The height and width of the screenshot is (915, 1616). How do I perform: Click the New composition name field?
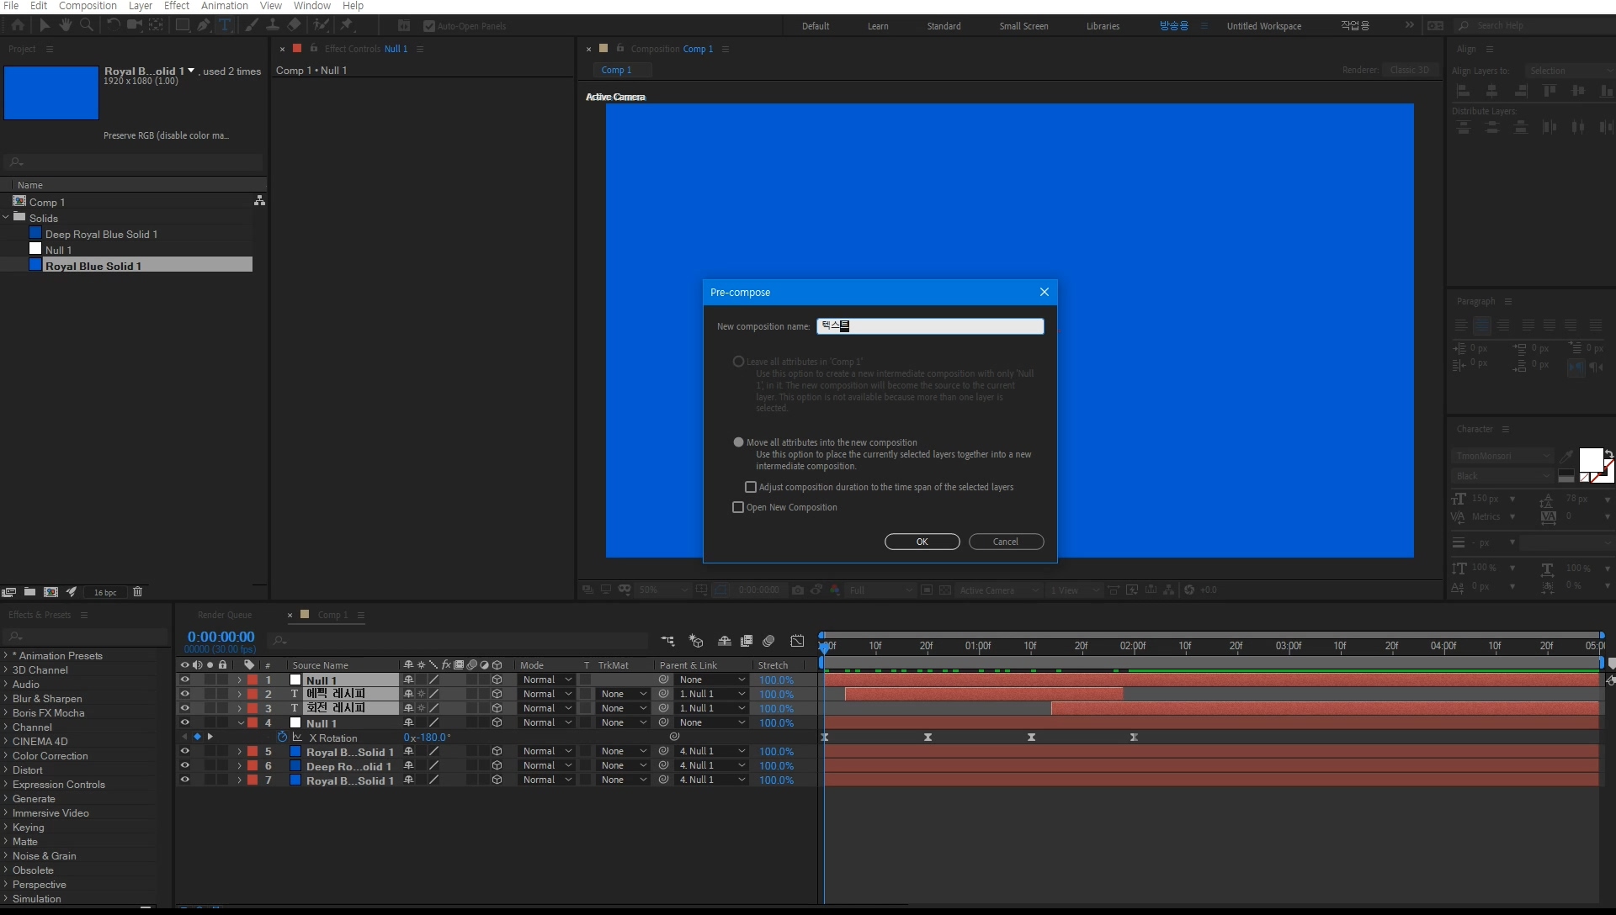(x=929, y=326)
